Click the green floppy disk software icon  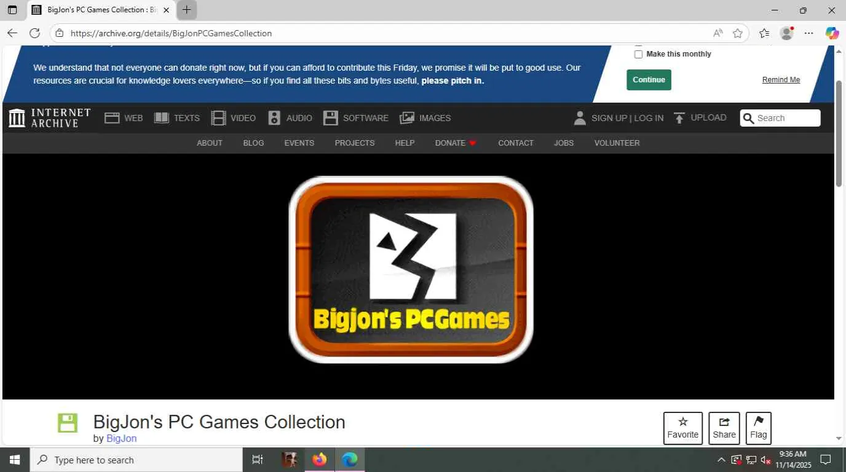pos(68,423)
